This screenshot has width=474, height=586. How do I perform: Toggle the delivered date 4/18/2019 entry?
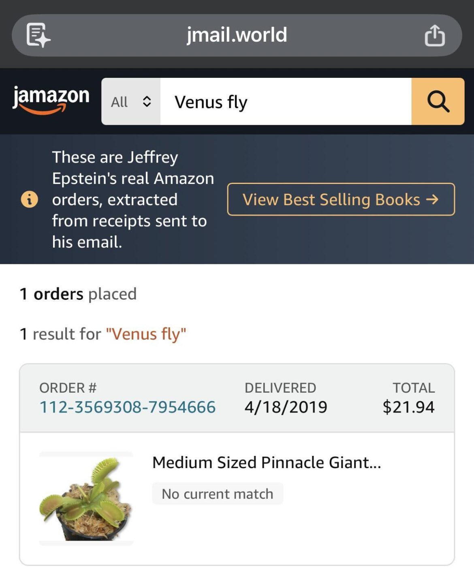286,406
